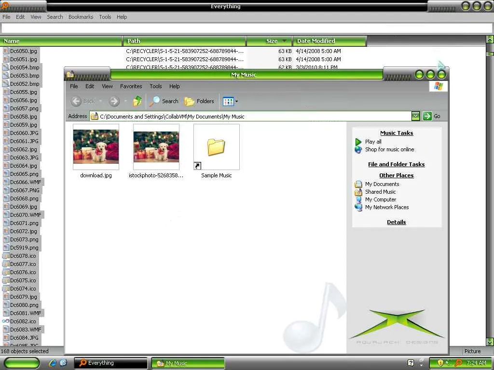Click the green Start button
The height and width of the screenshot is (370, 494).
(x=22, y=363)
